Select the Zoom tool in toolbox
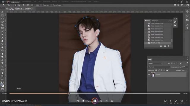 tap(2, 76)
